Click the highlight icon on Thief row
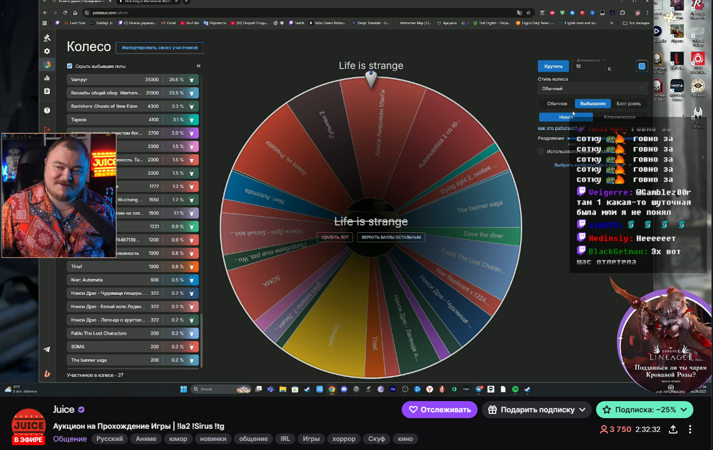This screenshot has height=450, width=713. (191, 267)
